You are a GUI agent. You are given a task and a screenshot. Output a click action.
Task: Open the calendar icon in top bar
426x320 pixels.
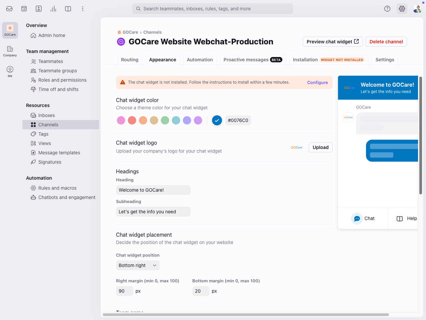24,9
